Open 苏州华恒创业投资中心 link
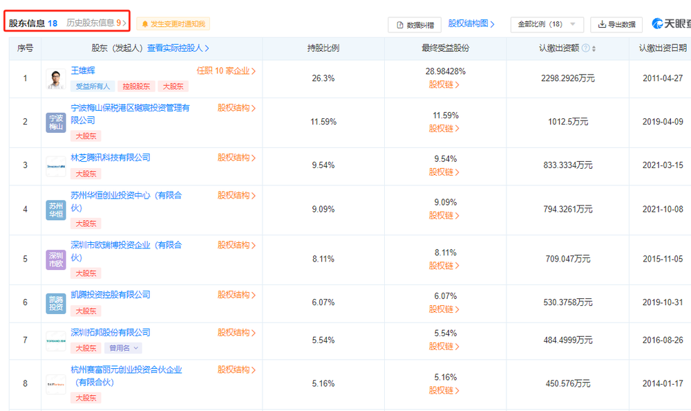This screenshot has width=691, height=411. tap(126, 201)
